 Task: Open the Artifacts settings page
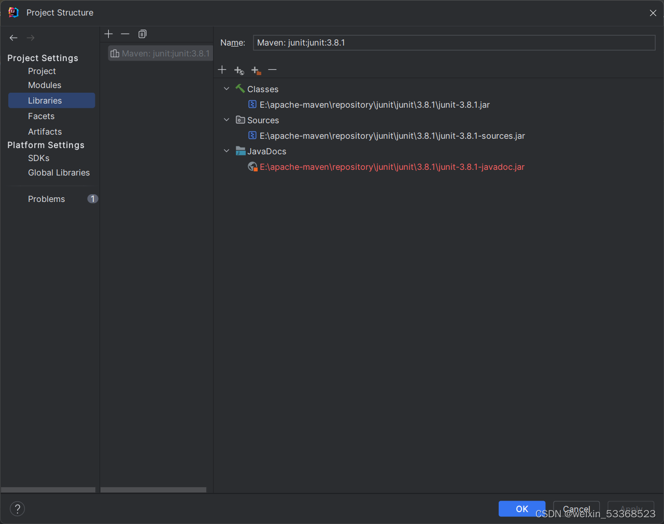coord(45,132)
